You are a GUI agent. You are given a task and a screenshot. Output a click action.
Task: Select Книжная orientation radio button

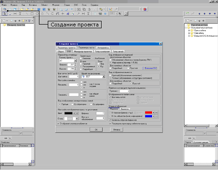[81, 58]
